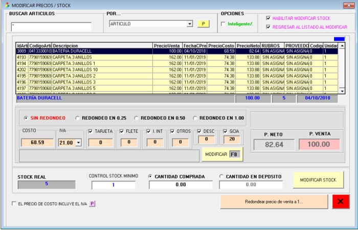Viewport: 358px width, 230px height.
Task: Click Redondear precio de venta button
Action: [x=274, y=201]
